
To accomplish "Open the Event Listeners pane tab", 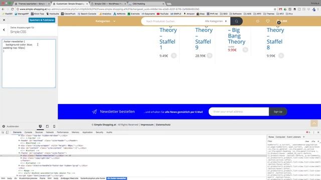I will [x=294, y=137].
